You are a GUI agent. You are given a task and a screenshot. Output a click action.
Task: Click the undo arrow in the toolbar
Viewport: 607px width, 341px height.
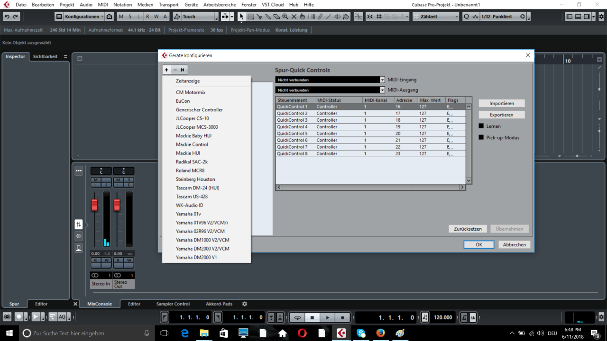(x=7, y=17)
